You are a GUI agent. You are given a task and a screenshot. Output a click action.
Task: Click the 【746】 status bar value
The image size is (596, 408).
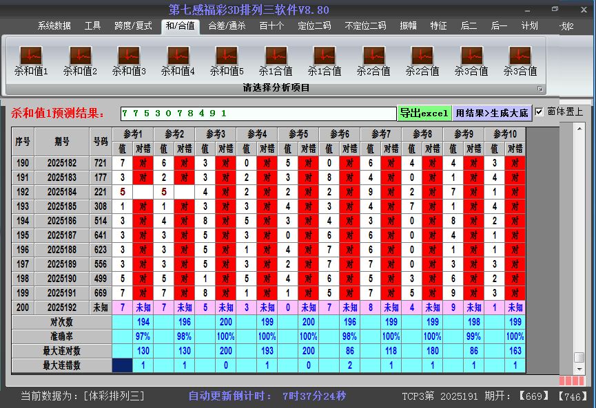point(573,396)
